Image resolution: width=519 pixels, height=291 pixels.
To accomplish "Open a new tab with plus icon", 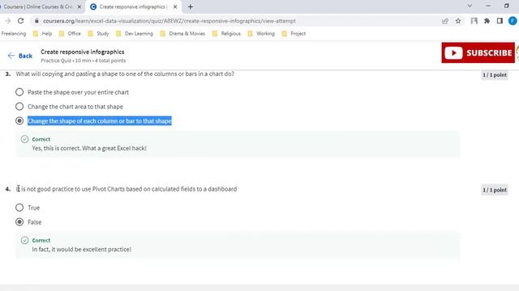I will point(191,6).
